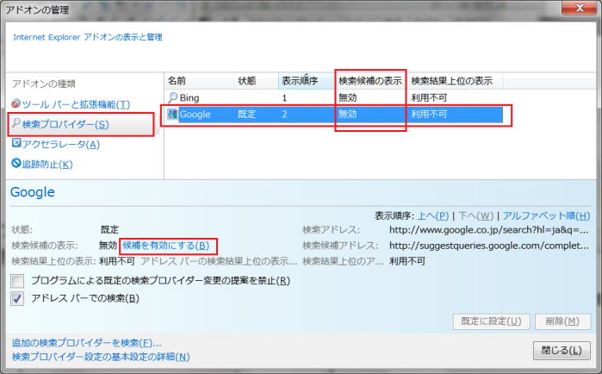Sort providers with アルファベット順(H)
The width and height of the screenshot is (602, 374).
(x=546, y=215)
